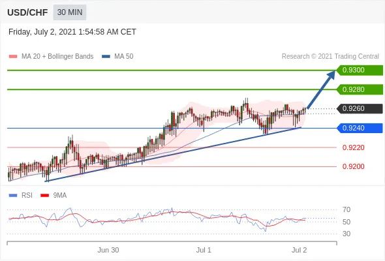Click the RSI 70 level label
The height and width of the screenshot is (261, 385).
346,209
